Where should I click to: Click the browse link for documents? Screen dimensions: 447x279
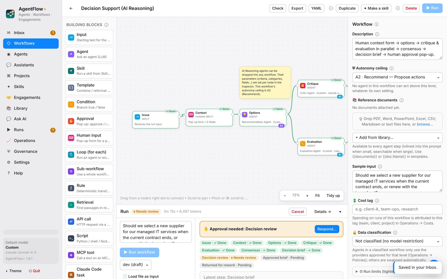pyautogui.click(x=425, y=124)
